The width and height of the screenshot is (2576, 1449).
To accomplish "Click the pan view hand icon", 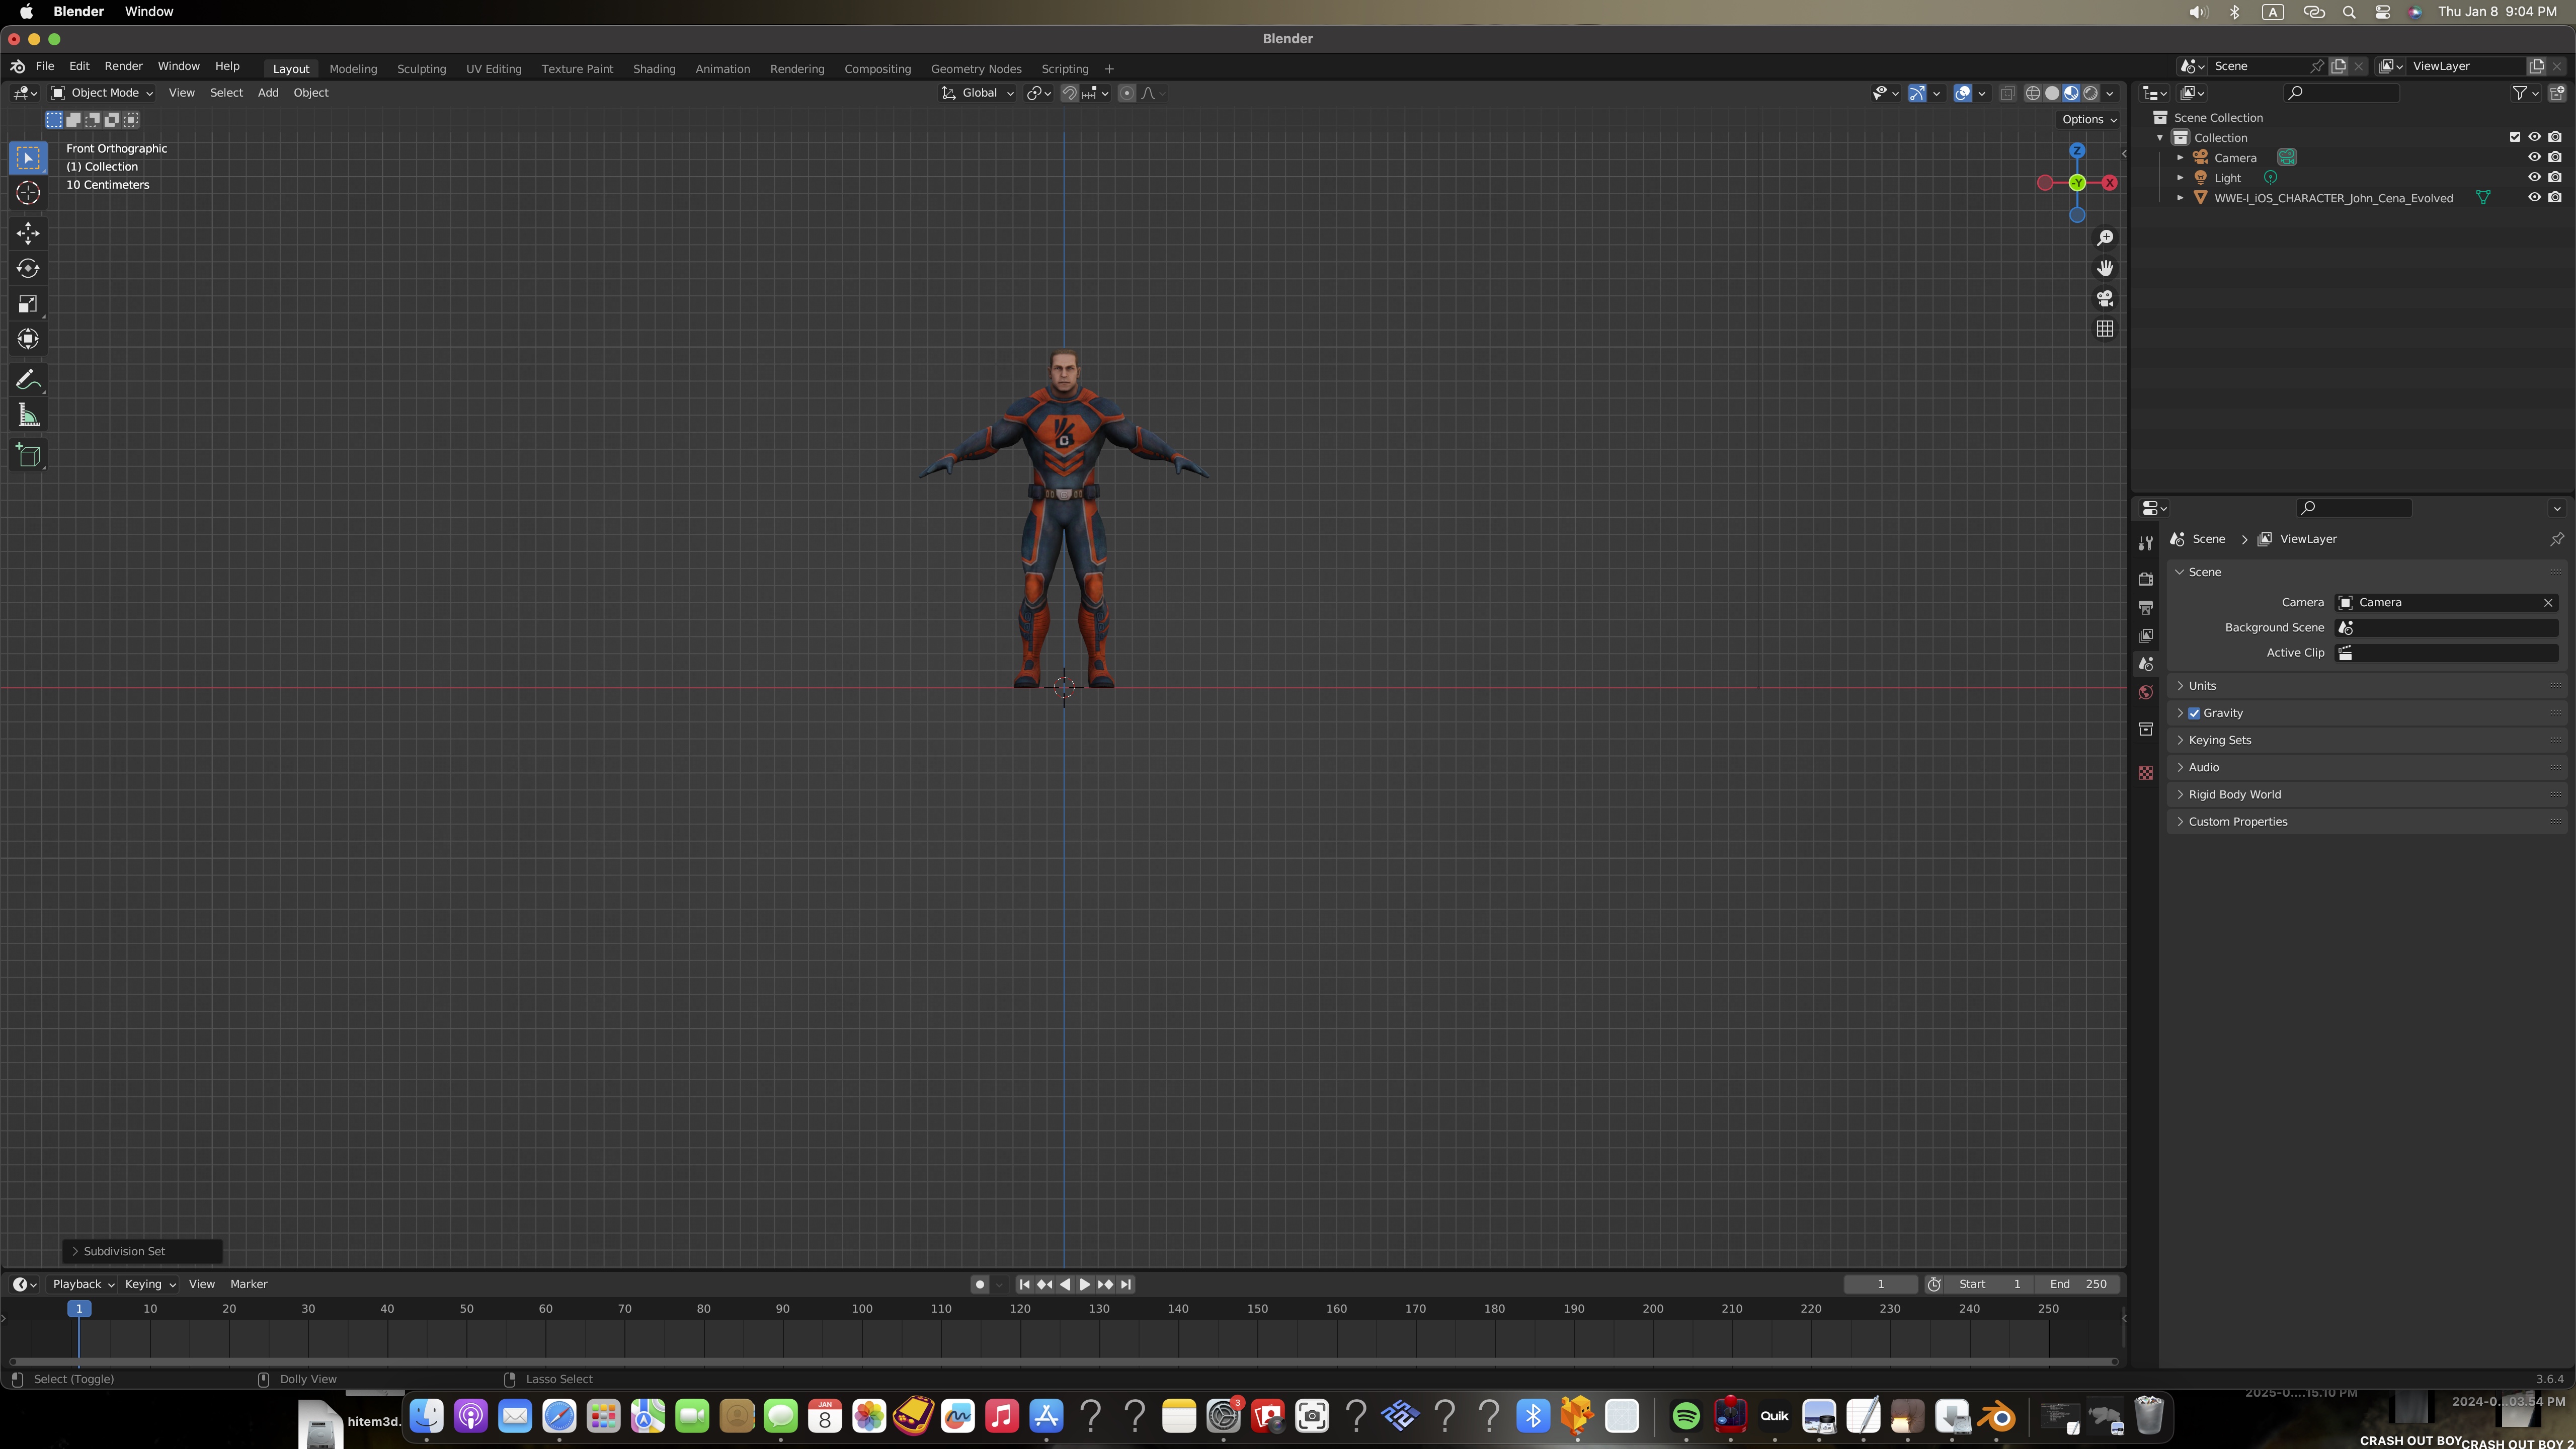I will coord(2105,268).
